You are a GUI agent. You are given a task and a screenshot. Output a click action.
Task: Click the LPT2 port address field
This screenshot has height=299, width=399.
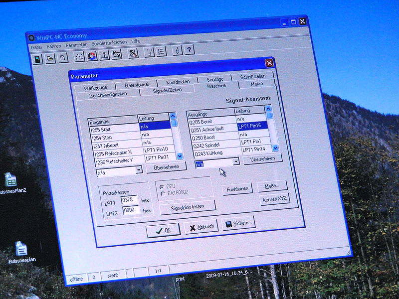pyautogui.click(x=131, y=210)
